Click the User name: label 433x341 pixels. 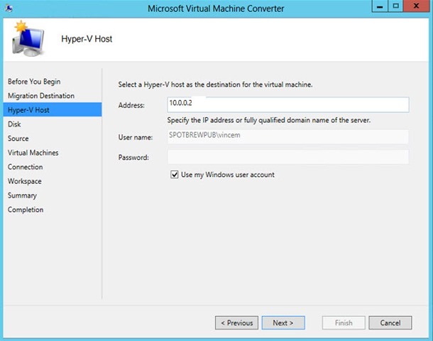point(136,137)
